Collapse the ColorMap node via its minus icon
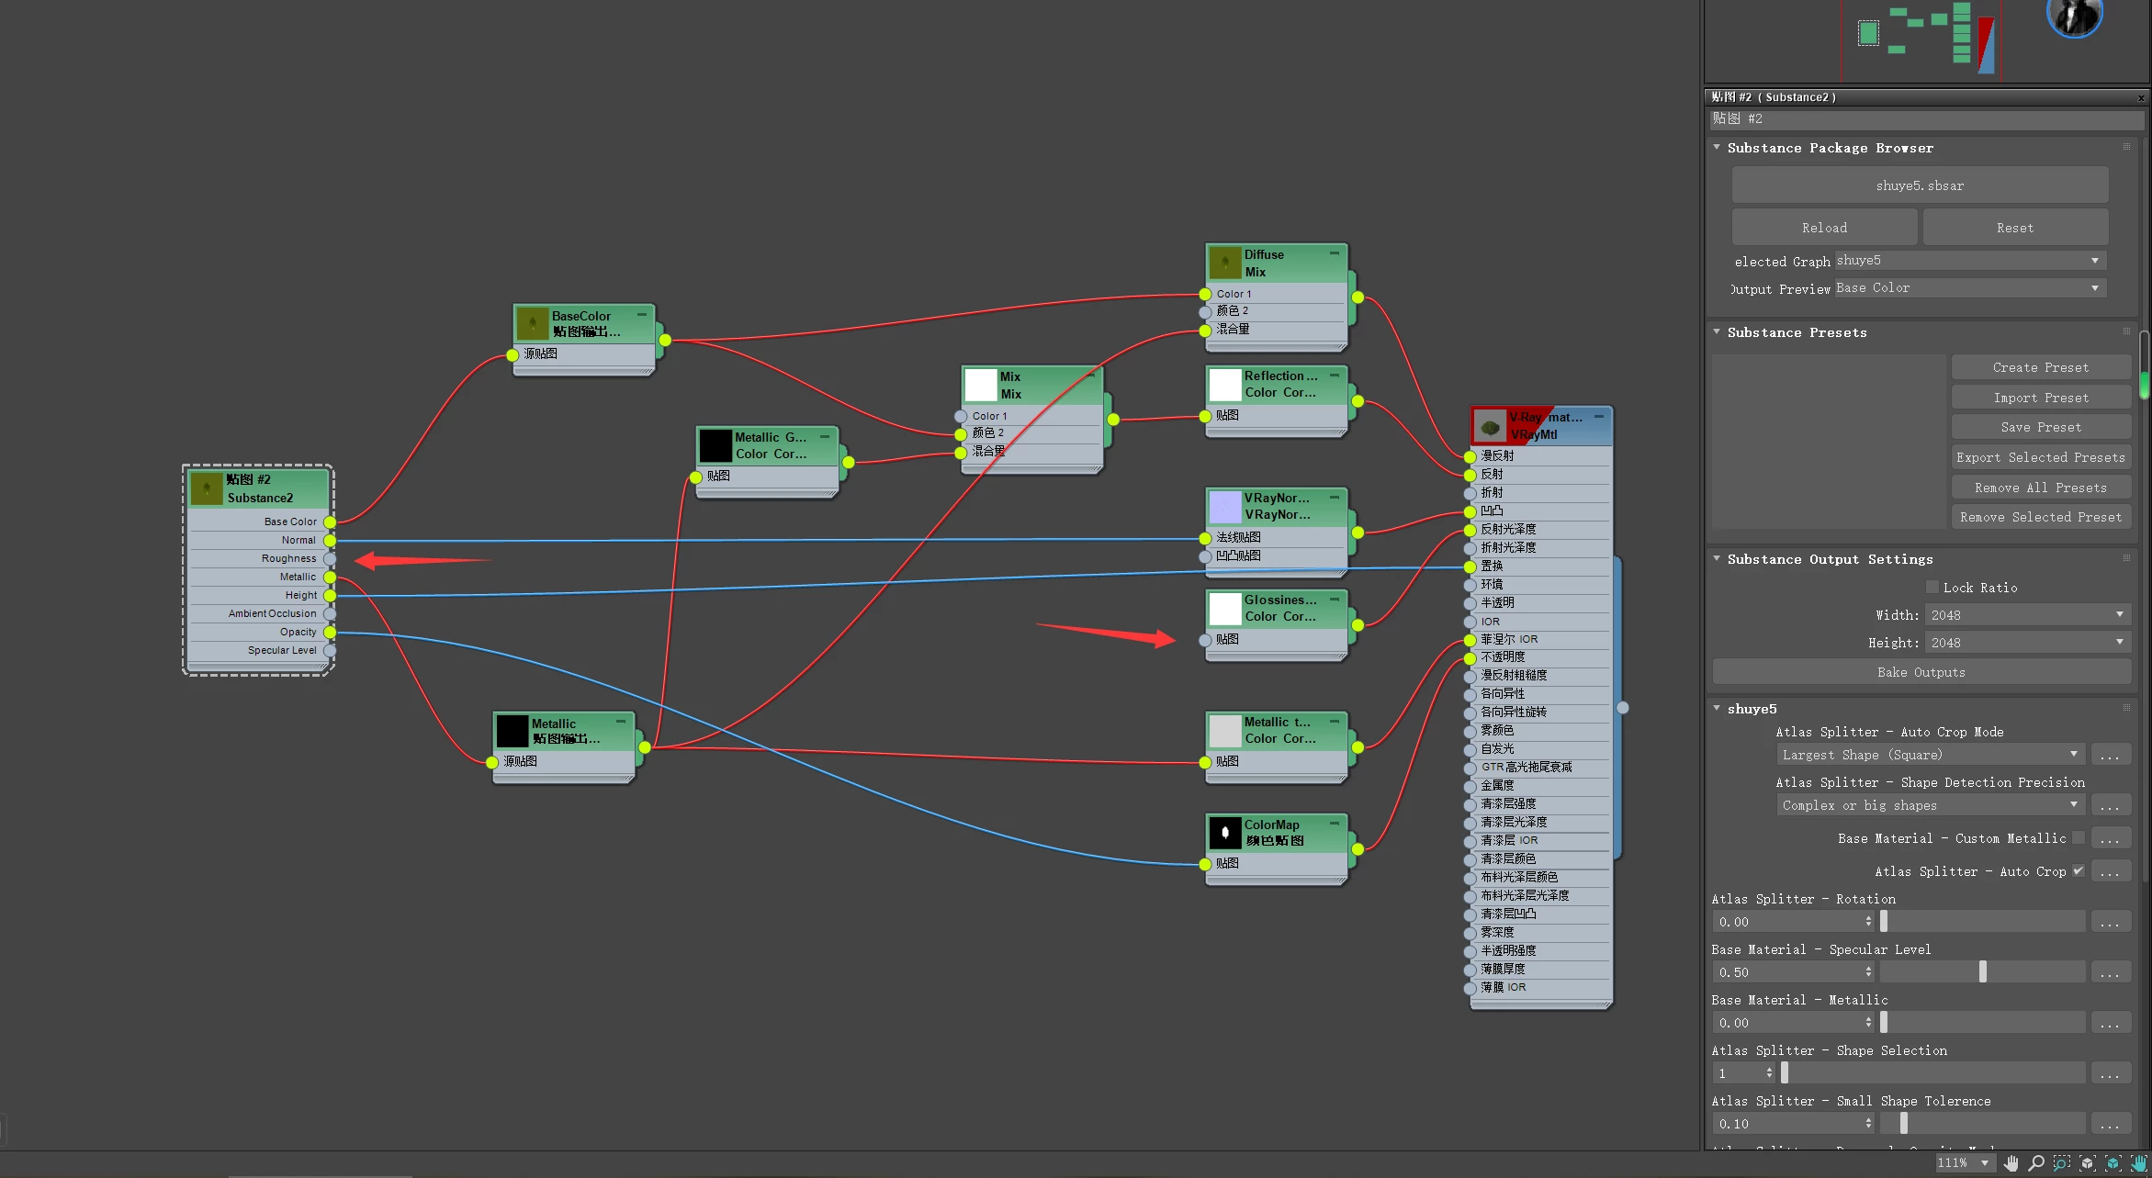The width and height of the screenshot is (2152, 1178). click(1335, 824)
